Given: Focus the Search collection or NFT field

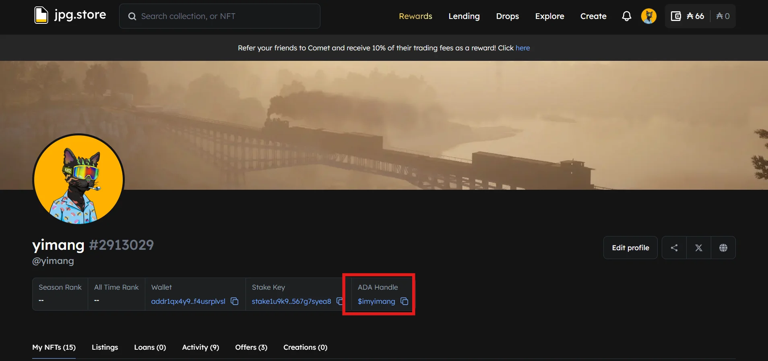Looking at the screenshot, I should (225, 16).
